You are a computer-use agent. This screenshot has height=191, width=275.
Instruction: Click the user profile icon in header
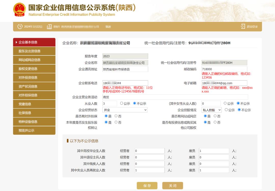coord(49,27)
